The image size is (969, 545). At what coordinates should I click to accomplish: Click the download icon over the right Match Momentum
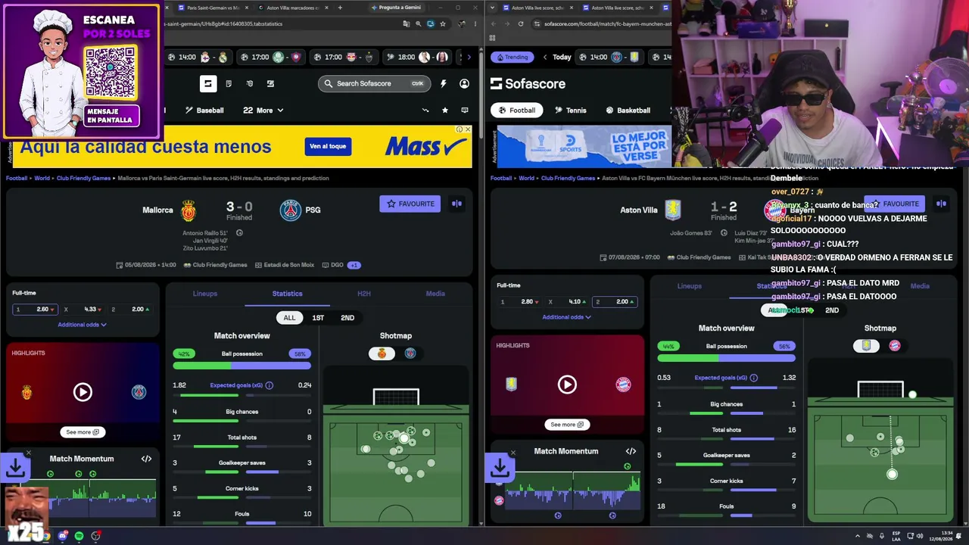500,468
